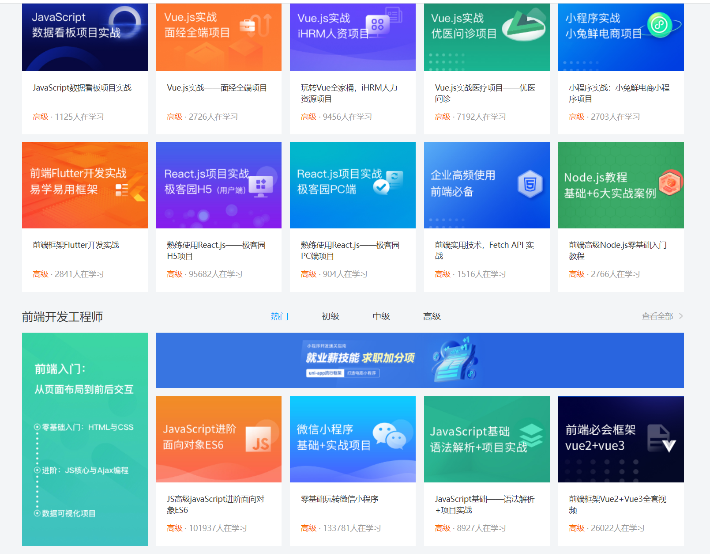This screenshot has height=554, width=710.
Task: Click 26022人在学习 learner count
Action: [x=617, y=528]
